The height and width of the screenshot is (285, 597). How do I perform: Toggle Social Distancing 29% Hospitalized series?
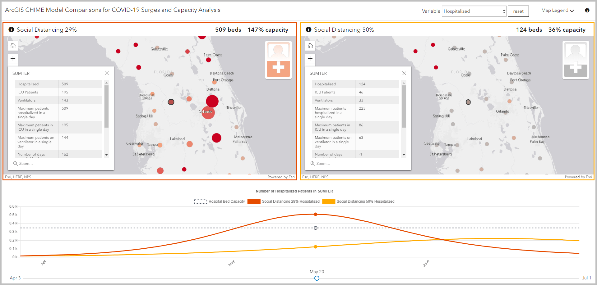[284, 201]
